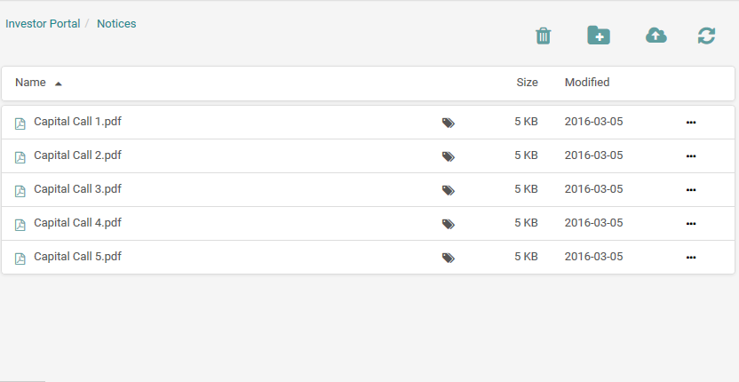The width and height of the screenshot is (739, 382).
Task: Show more options for Capital Call 4.pdf
Action: [x=691, y=224]
